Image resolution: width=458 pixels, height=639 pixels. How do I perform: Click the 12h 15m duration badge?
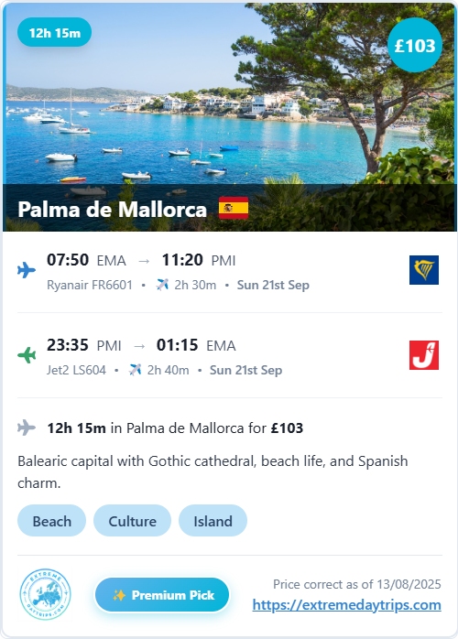click(x=55, y=33)
